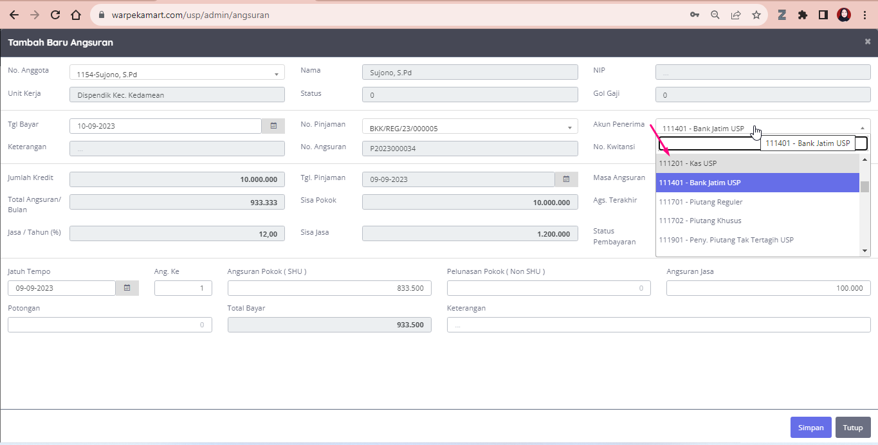
Task: Pick 111901 - Peny. Piutang Tak Tertagih USP
Action: pyautogui.click(x=758, y=240)
